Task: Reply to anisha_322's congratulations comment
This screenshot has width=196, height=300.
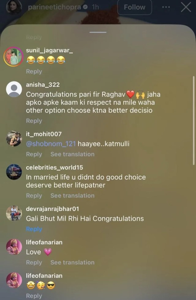Action: pyautogui.click(x=34, y=121)
